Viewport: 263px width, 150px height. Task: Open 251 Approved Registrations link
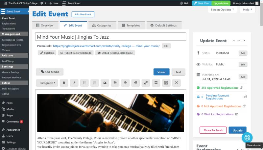(220, 88)
